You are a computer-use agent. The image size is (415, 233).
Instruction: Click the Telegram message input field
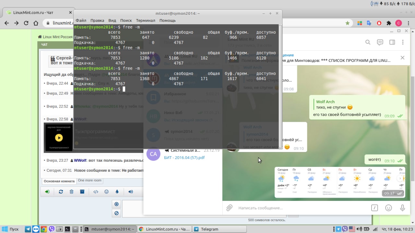click(302, 208)
